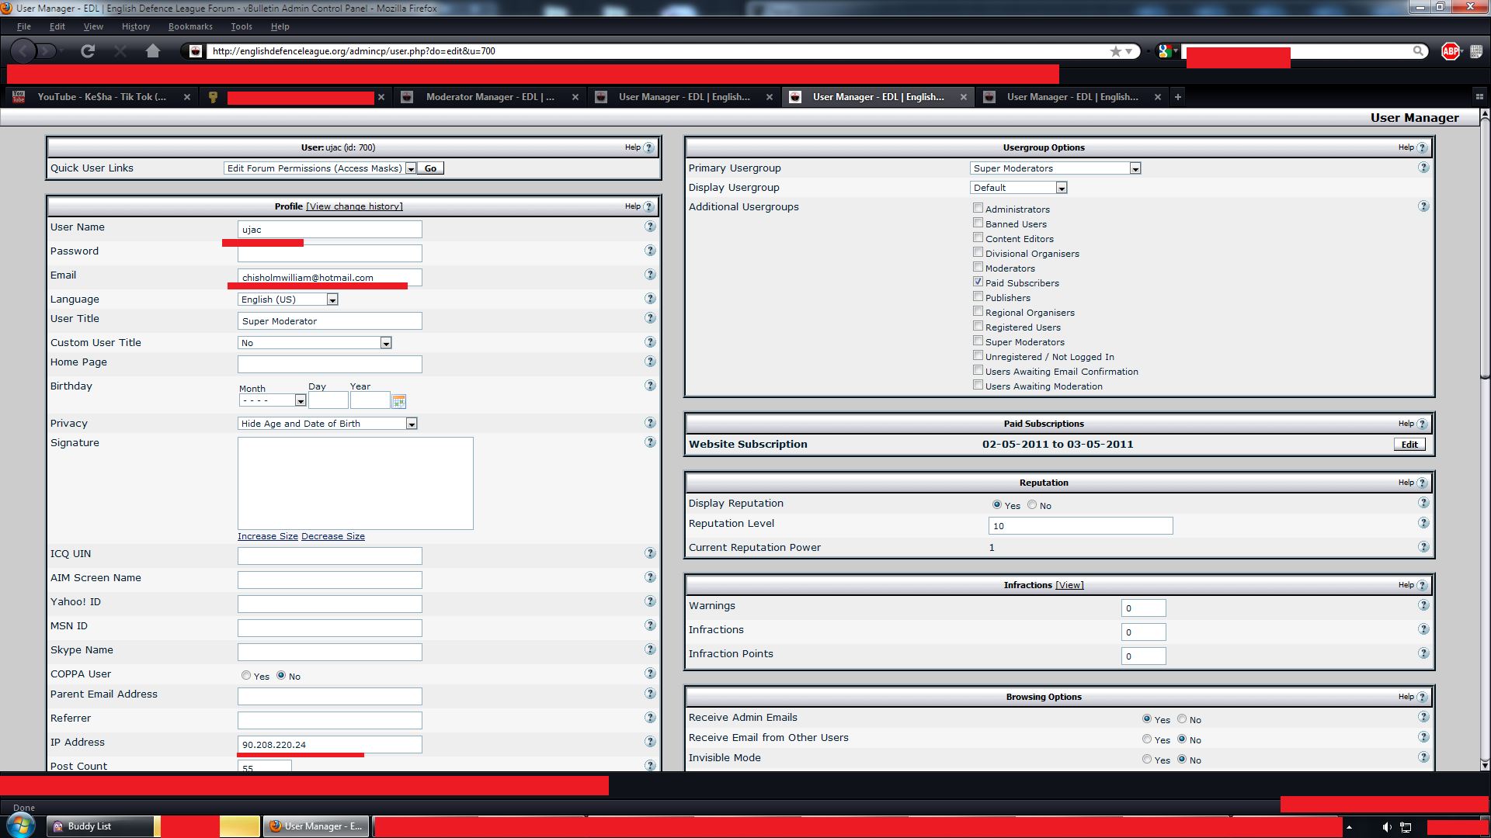Select Yes for Invisible Mode

click(x=1146, y=759)
